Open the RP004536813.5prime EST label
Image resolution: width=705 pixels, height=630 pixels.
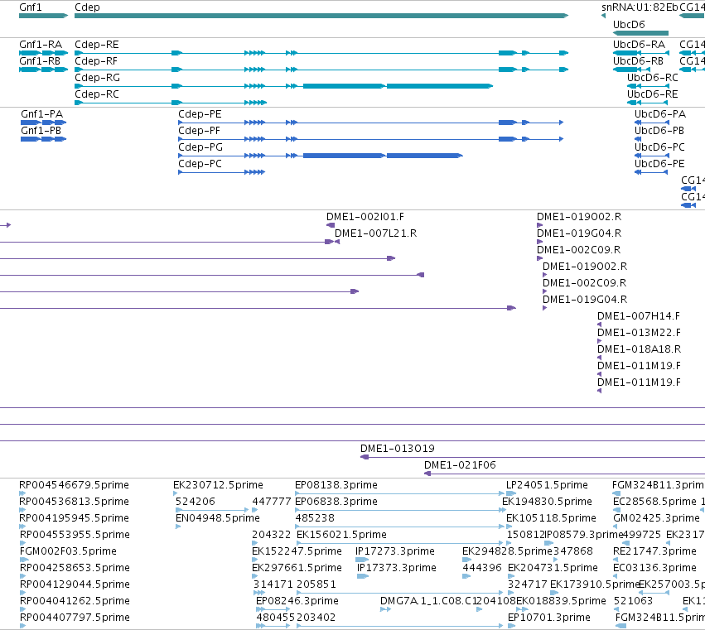point(75,502)
